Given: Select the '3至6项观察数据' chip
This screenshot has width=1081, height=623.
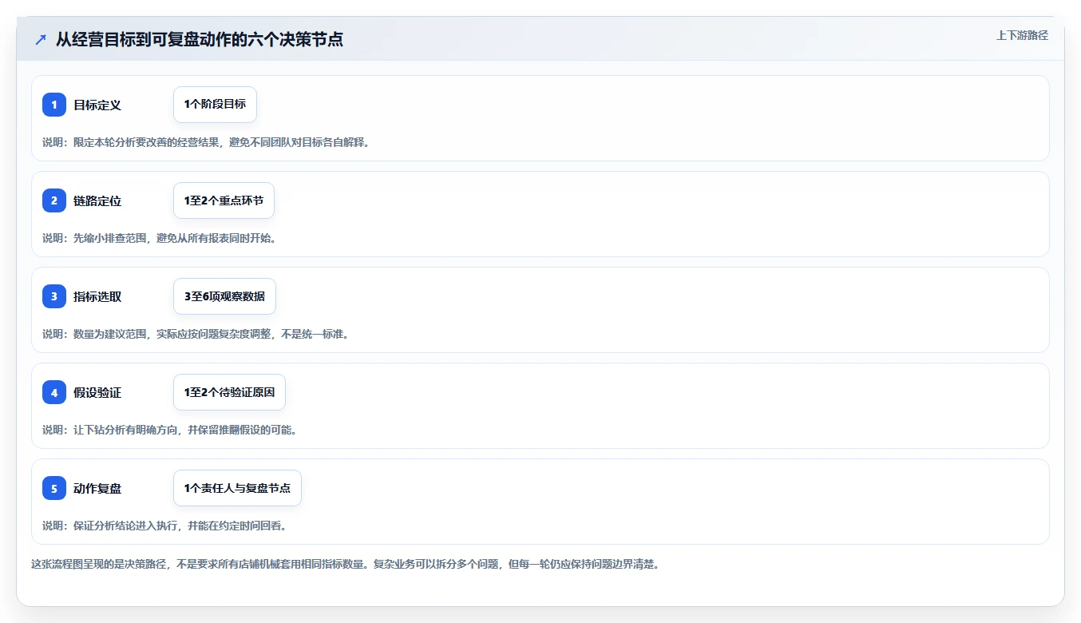Looking at the screenshot, I should tap(224, 296).
